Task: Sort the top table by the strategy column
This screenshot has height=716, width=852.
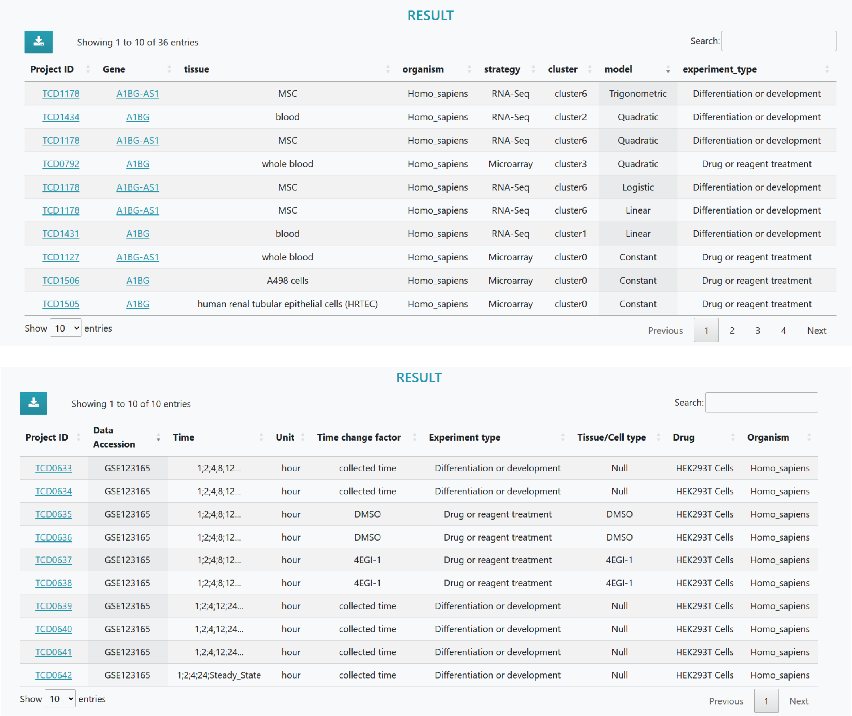Action: coord(502,69)
